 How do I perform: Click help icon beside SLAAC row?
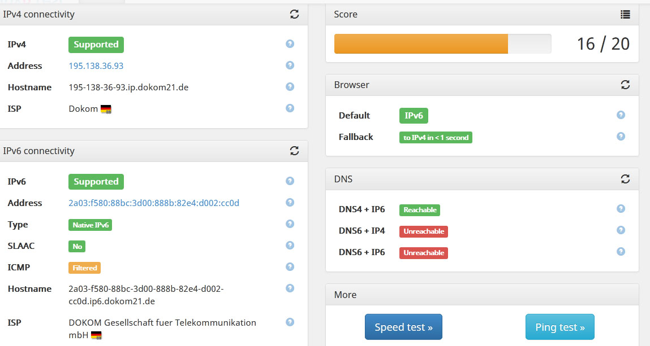pyautogui.click(x=290, y=246)
